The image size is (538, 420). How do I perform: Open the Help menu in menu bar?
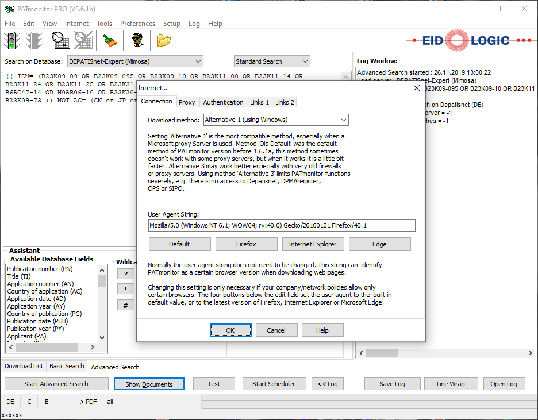tap(215, 24)
